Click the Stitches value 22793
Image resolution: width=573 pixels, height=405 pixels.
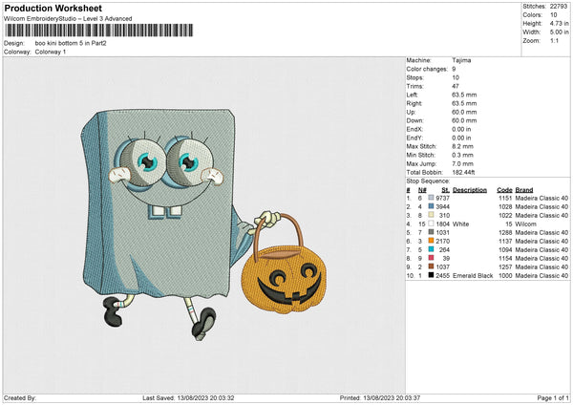coord(559,7)
